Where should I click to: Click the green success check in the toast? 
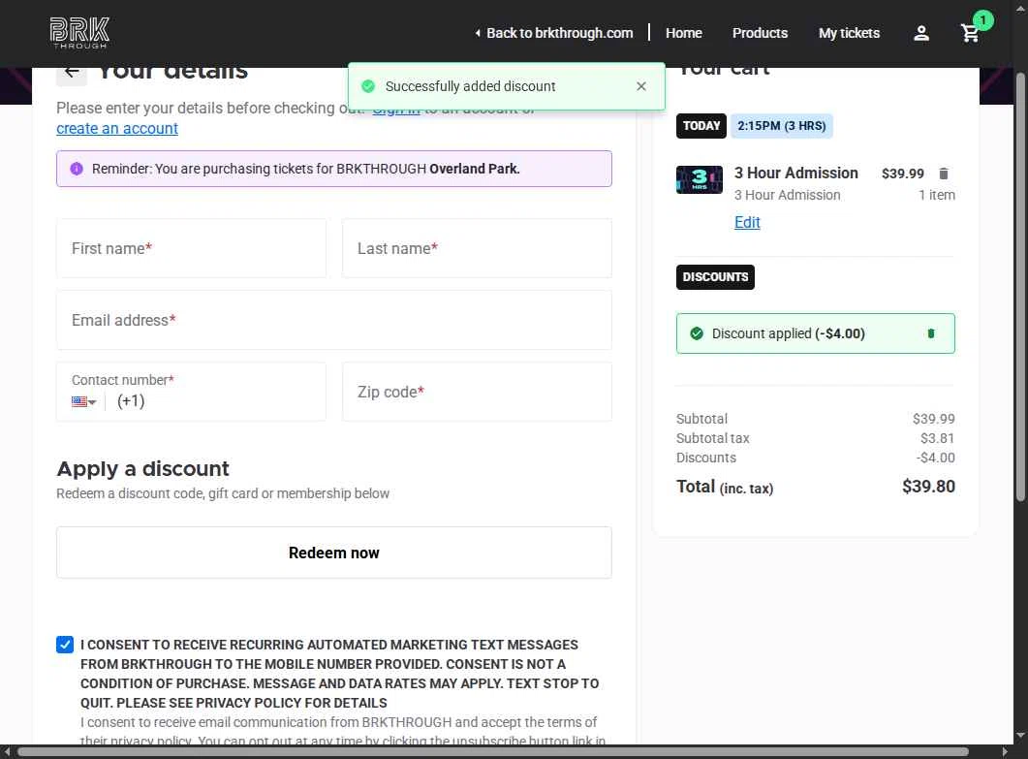368,86
